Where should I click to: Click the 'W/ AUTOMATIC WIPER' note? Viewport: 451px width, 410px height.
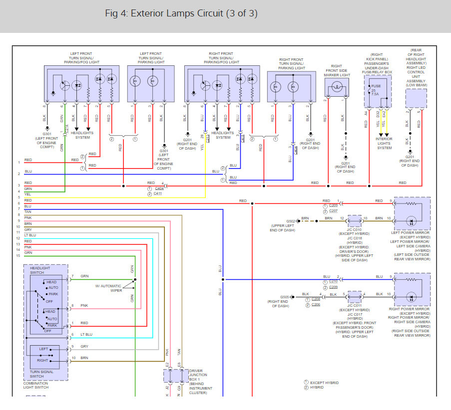[108, 288]
